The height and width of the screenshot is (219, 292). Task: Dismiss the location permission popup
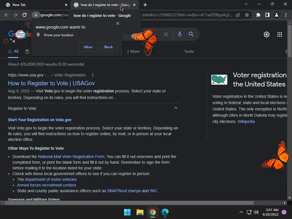click(118, 23)
